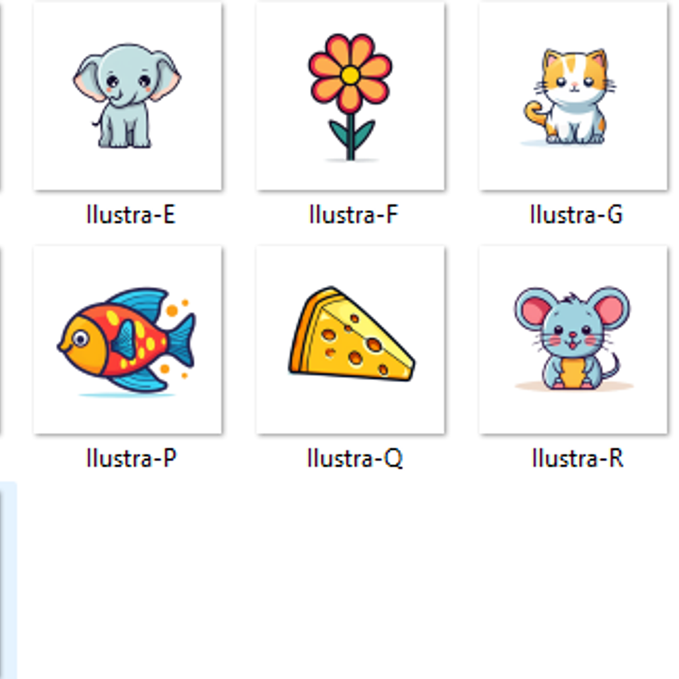Click the red flower image file
This screenshot has width=679, height=679.
click(x=350, y=96)
